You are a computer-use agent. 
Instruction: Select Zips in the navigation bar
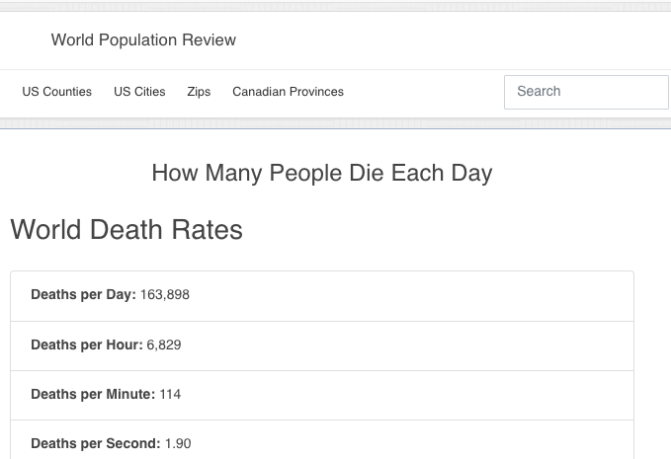[x=199, y=92]
